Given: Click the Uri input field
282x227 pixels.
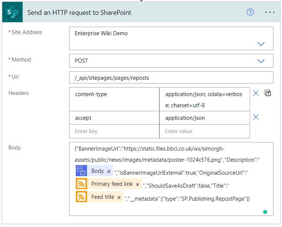Looking at the screenshot, I should click(171, 78).
